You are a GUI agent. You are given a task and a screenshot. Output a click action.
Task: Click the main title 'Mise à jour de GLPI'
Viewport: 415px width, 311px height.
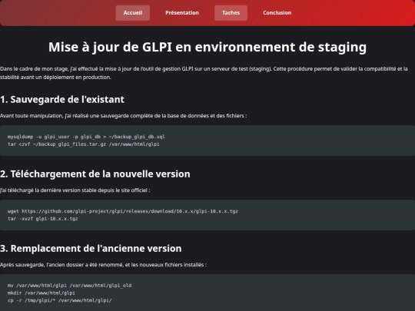pos(207,47)
